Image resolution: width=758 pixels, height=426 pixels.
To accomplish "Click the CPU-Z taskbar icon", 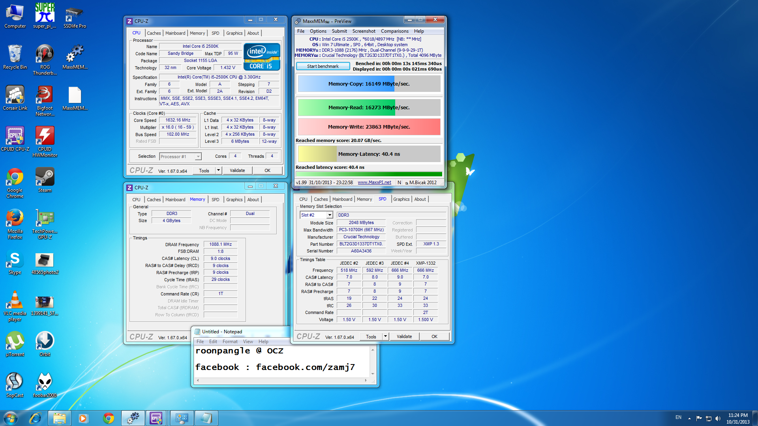I will pos(156,418).
